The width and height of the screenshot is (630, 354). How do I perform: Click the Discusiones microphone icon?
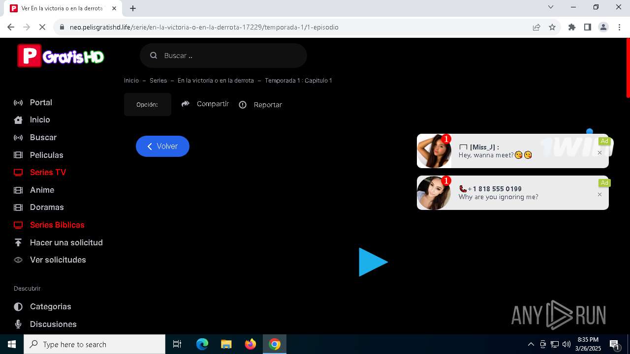click(x=18, y=324)
